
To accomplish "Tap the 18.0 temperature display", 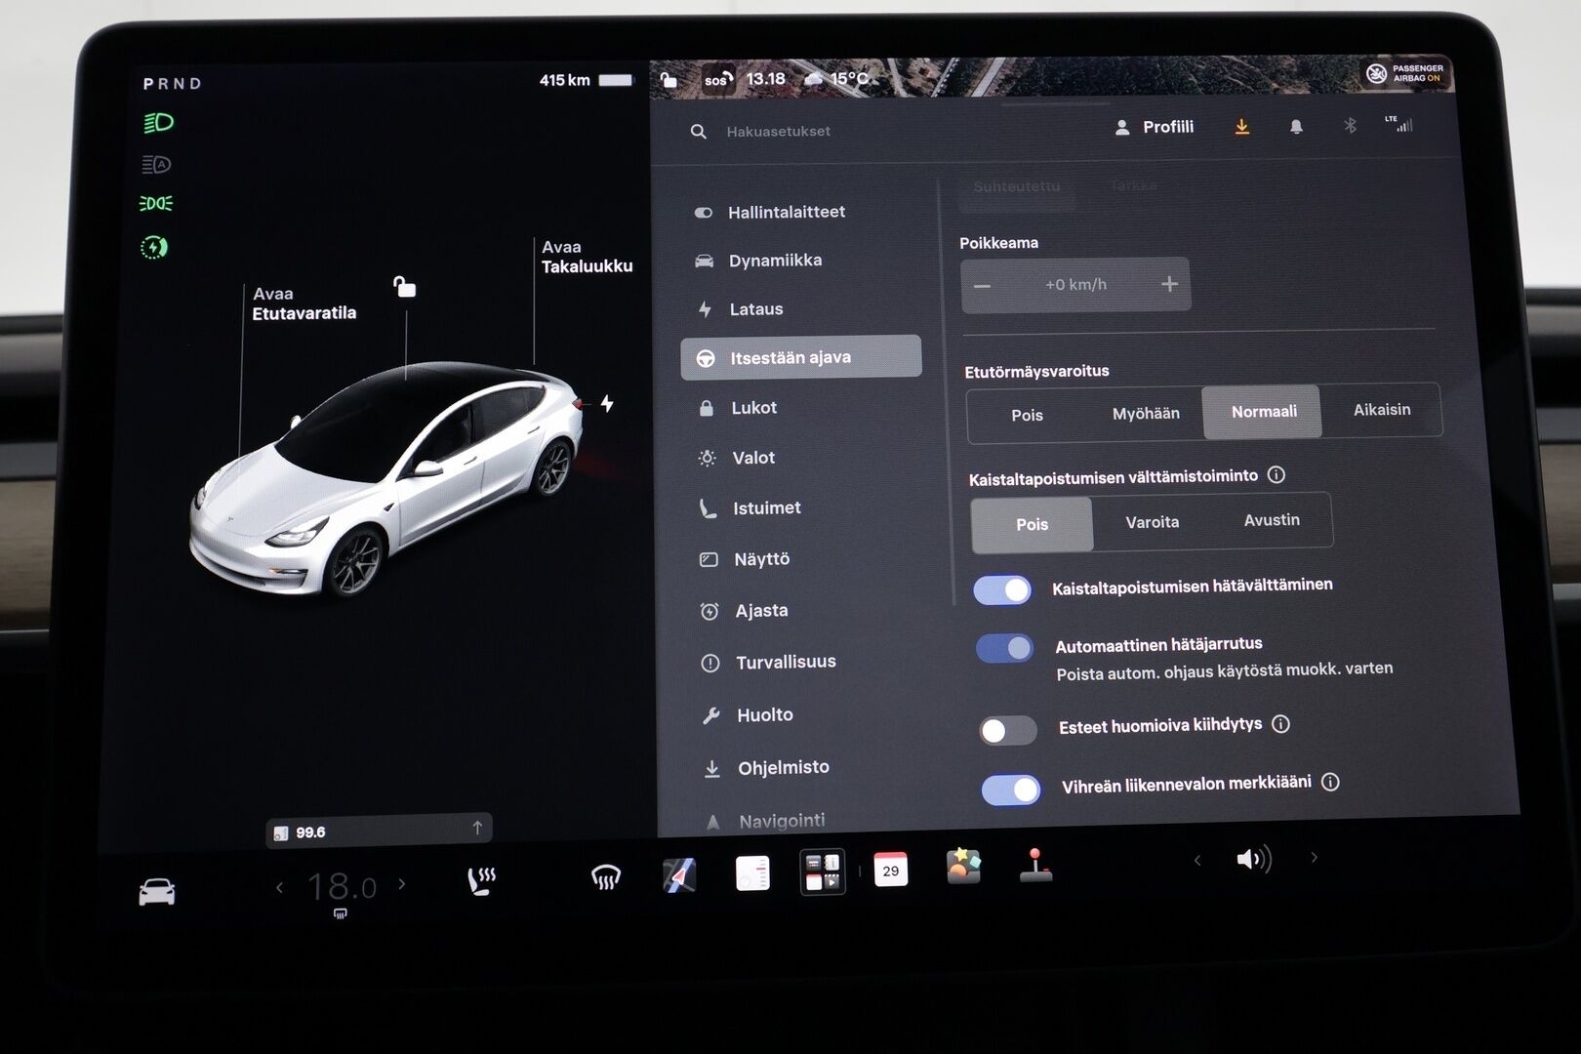I will 342,887.
